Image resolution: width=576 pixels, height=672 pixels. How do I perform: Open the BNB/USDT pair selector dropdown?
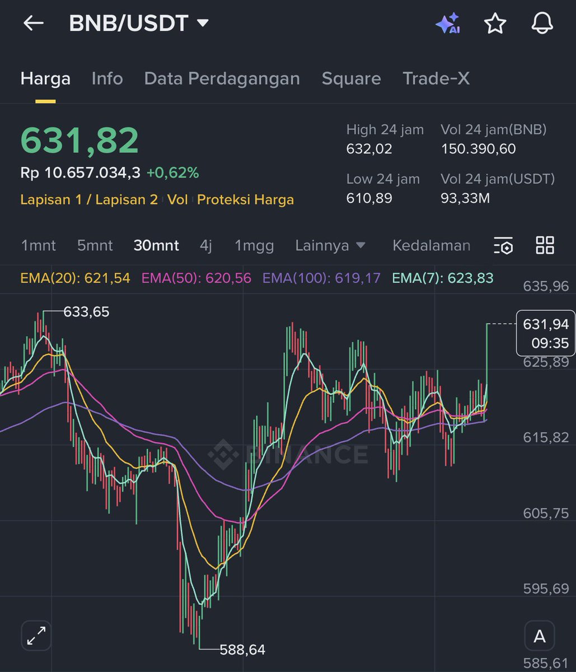tap(139, 24)
